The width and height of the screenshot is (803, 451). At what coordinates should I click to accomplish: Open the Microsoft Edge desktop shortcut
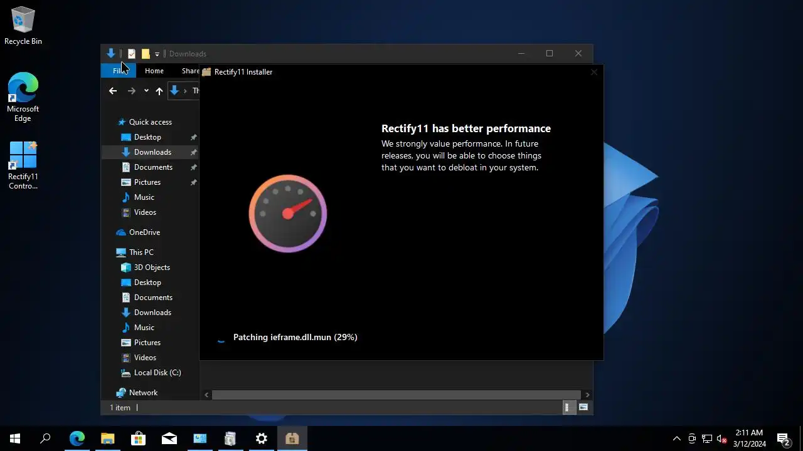23,97
